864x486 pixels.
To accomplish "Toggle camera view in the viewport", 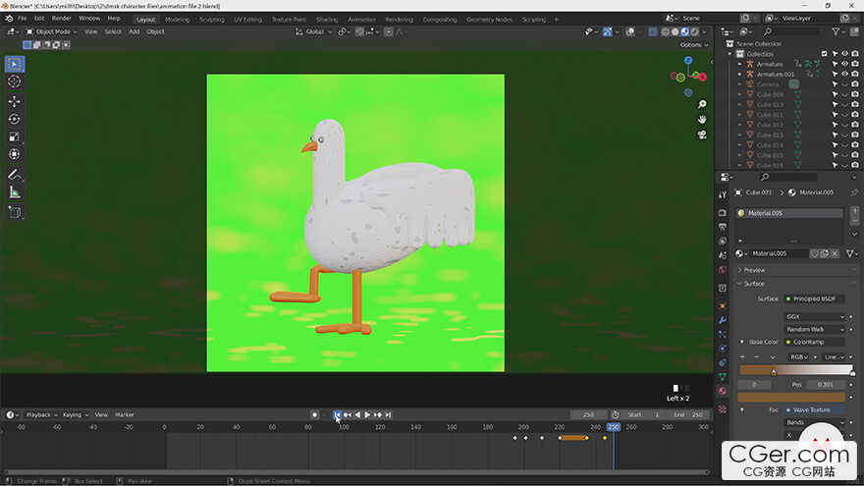I will [x=703, y=134].
